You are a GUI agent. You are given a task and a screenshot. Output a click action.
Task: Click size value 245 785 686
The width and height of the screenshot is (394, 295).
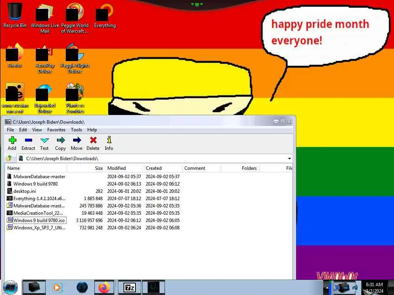click(x=91, y=206)
